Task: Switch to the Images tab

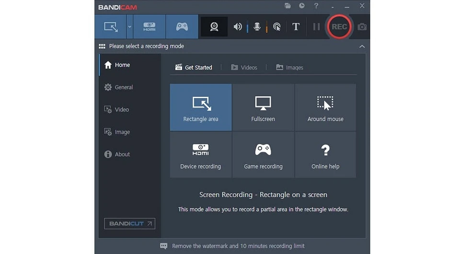Action: tap(289, 68)
